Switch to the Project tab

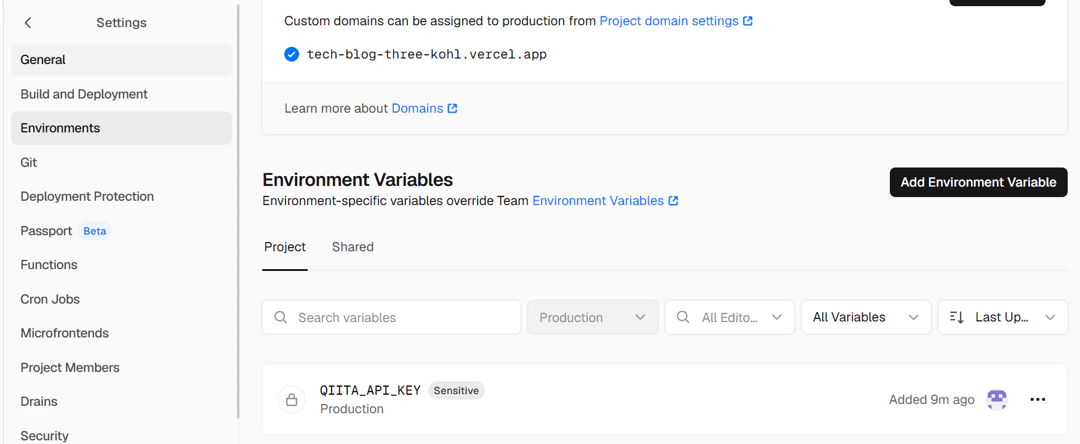click(285, 247)
